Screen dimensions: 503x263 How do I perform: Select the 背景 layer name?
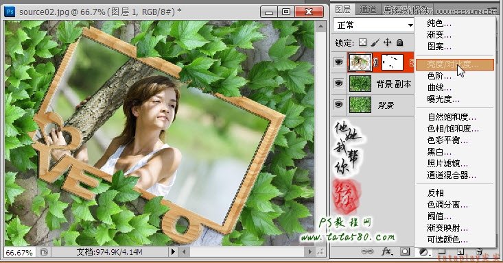tap(385, 105)
